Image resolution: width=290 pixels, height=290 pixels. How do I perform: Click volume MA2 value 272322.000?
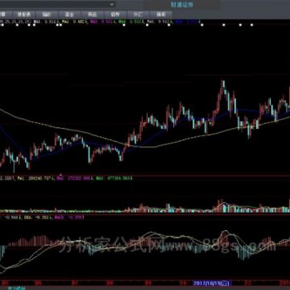pyautogui.click(x=72, y=178)
